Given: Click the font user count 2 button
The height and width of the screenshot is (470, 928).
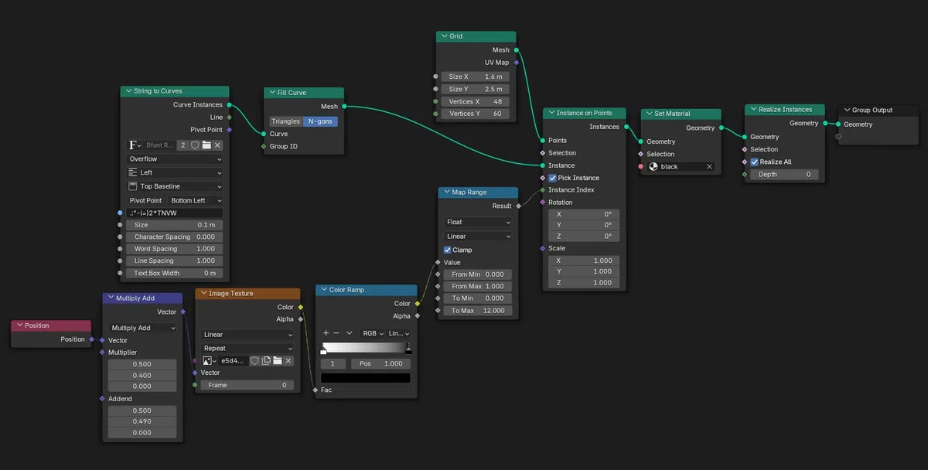Looking at the screenshot, I should [183, 145].
